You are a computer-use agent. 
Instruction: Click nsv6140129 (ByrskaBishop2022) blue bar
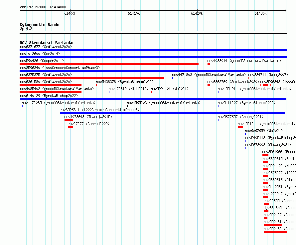tap(153, 99)
